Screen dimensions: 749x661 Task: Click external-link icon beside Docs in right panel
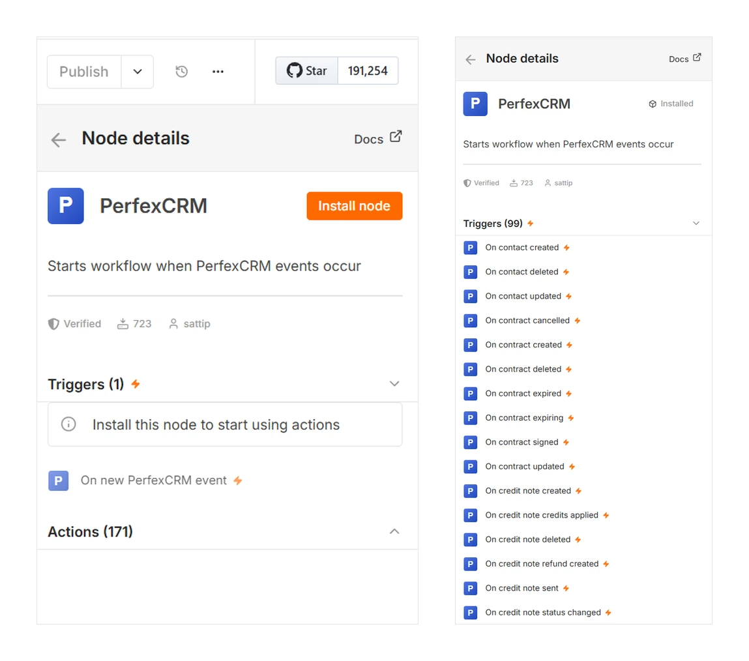point(697,57)
